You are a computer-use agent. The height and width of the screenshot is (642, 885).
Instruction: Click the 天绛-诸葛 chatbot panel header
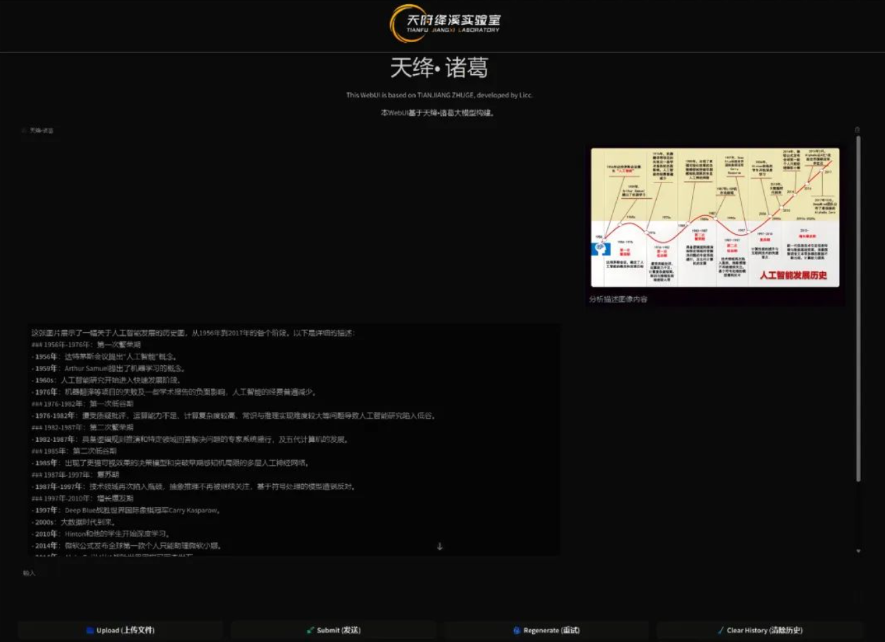[x=40, y=130]
